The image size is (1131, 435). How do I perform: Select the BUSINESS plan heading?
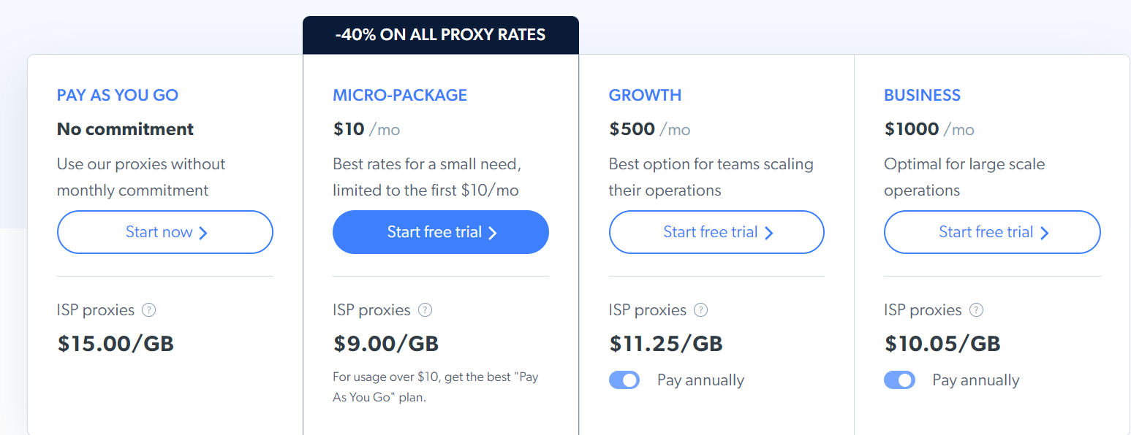tap(923, 96)
